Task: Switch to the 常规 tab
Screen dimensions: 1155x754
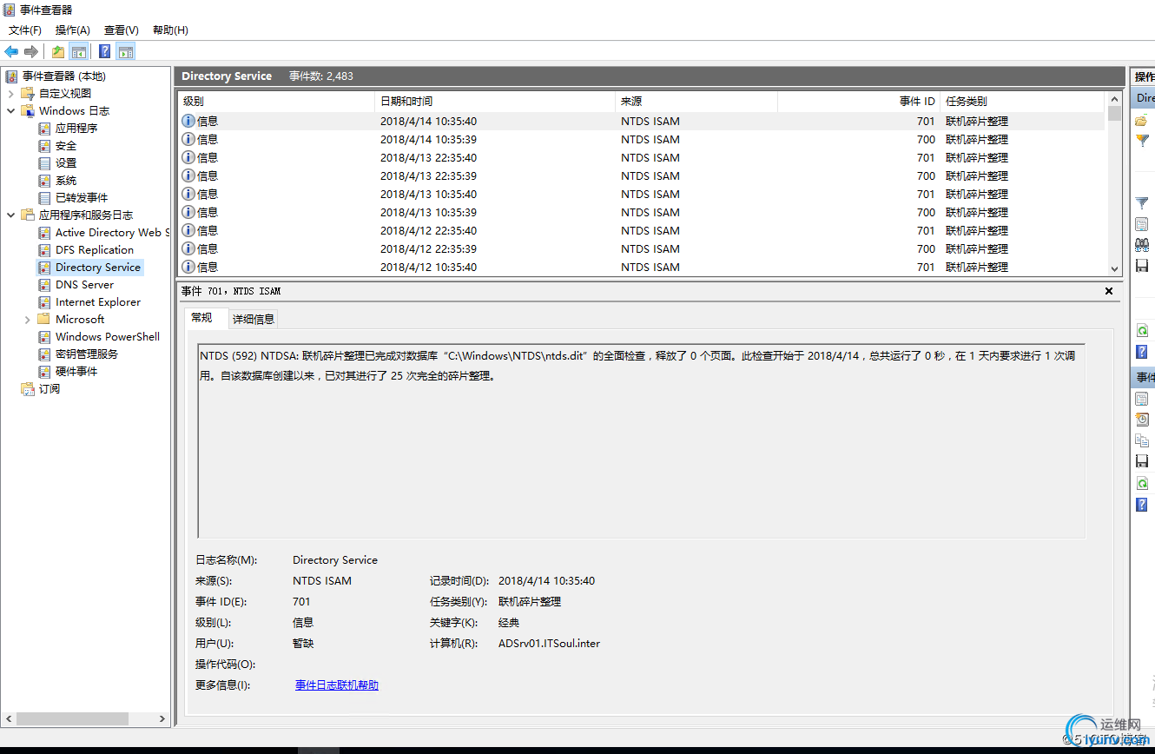Action: 202,318
